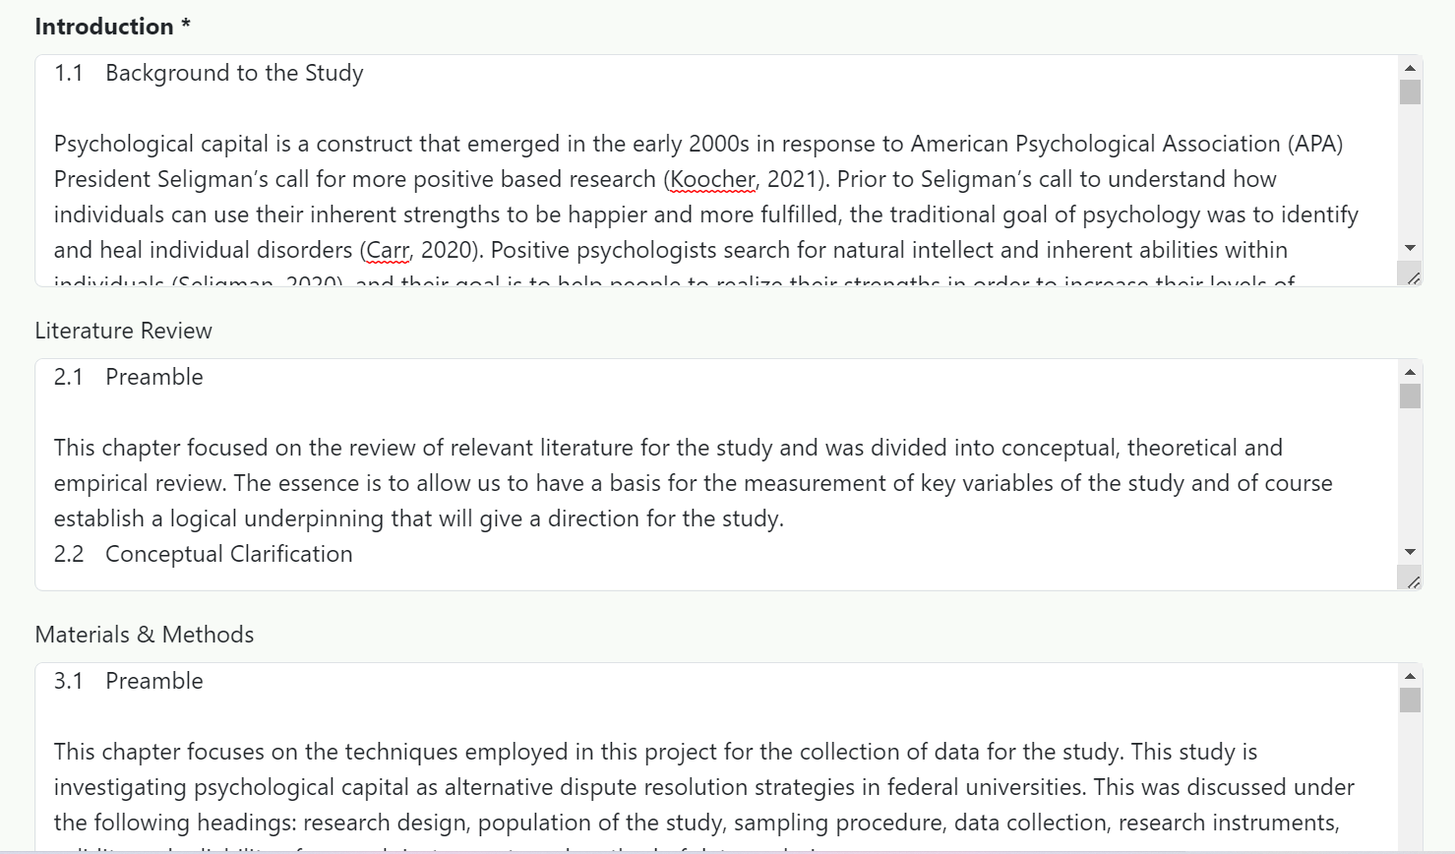The height and width of the screenshot is (854, 1455).
Task: Click the Literature Review field label
Action: coord(123,331)
